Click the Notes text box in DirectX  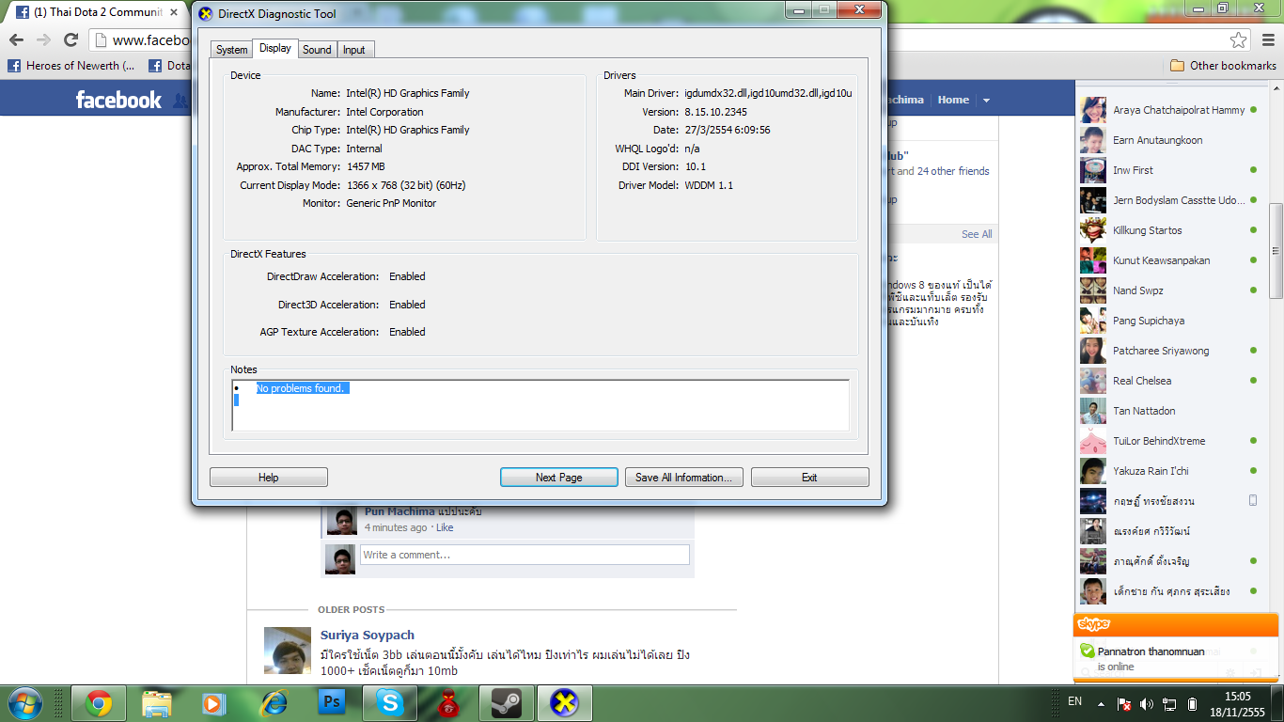540,405
